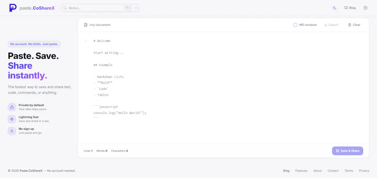
Task: Click into the editor text area
Action: point(223,87)
